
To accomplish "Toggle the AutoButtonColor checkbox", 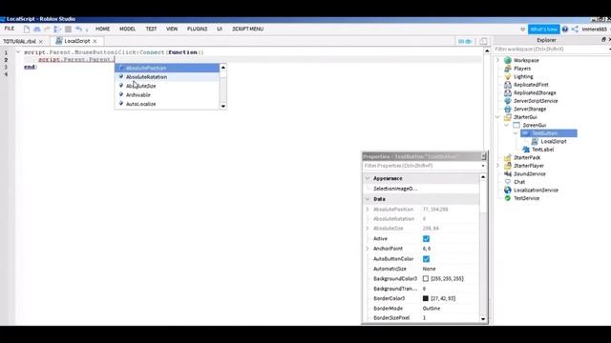I will click(426, 258).
